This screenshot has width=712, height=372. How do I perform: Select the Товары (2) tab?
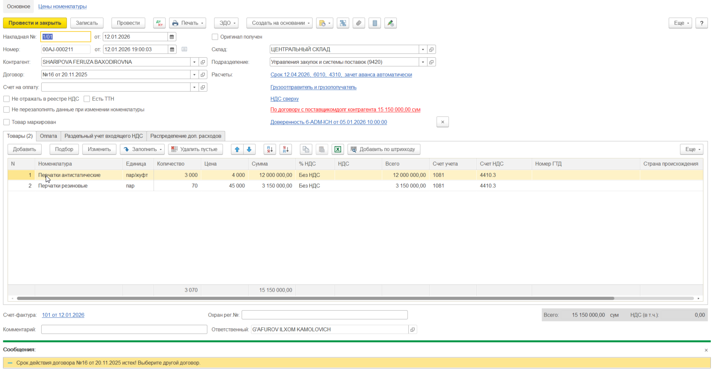coord(20,136)
